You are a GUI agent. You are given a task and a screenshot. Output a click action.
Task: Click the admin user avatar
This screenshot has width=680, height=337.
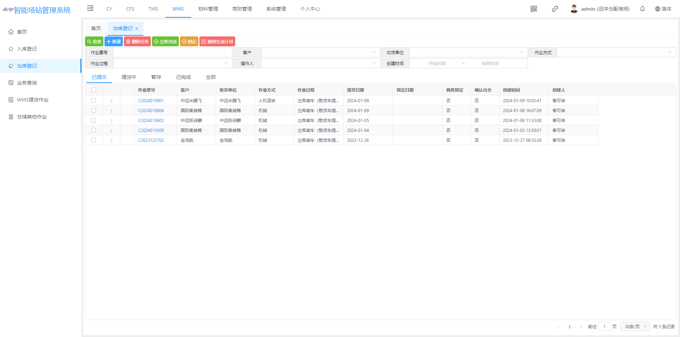(x=574, y=9)
